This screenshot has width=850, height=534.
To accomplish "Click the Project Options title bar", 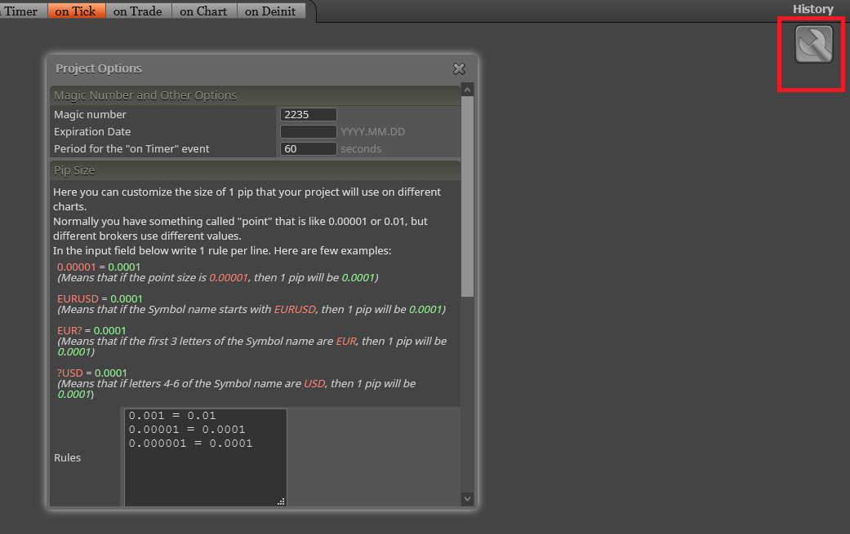I will pos(249,68).
